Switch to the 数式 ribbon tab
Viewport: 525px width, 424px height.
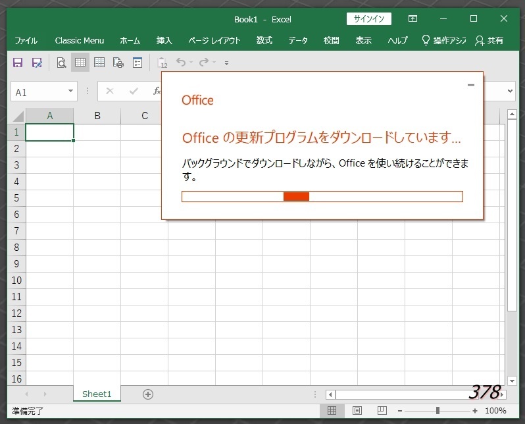pos(264,41)
